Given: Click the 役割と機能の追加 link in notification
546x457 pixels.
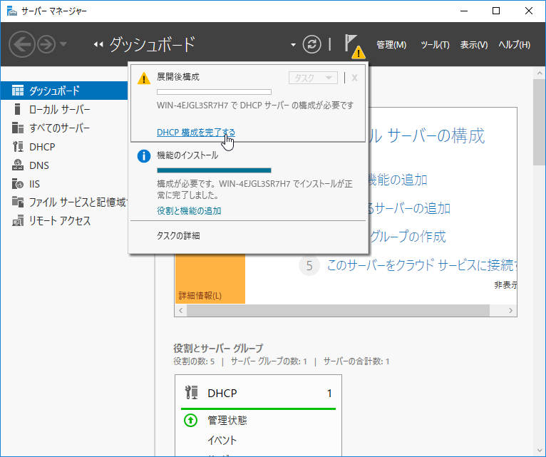Looking at the screenshot, I should (189, 211).
